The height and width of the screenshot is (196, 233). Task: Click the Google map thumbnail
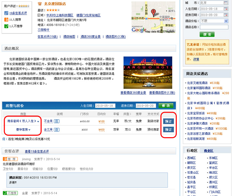coord(153,17)
